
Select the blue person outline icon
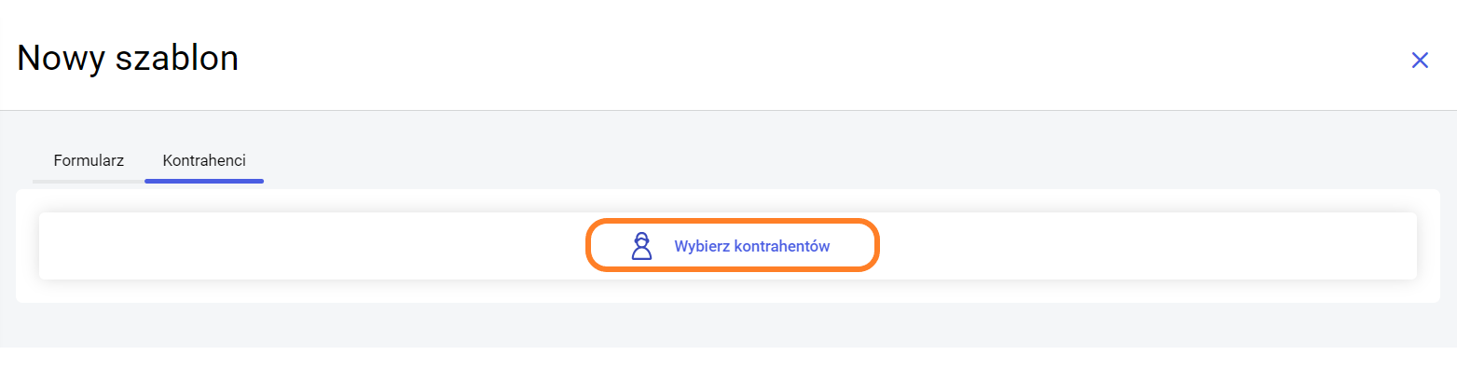[x=641, y=246]
